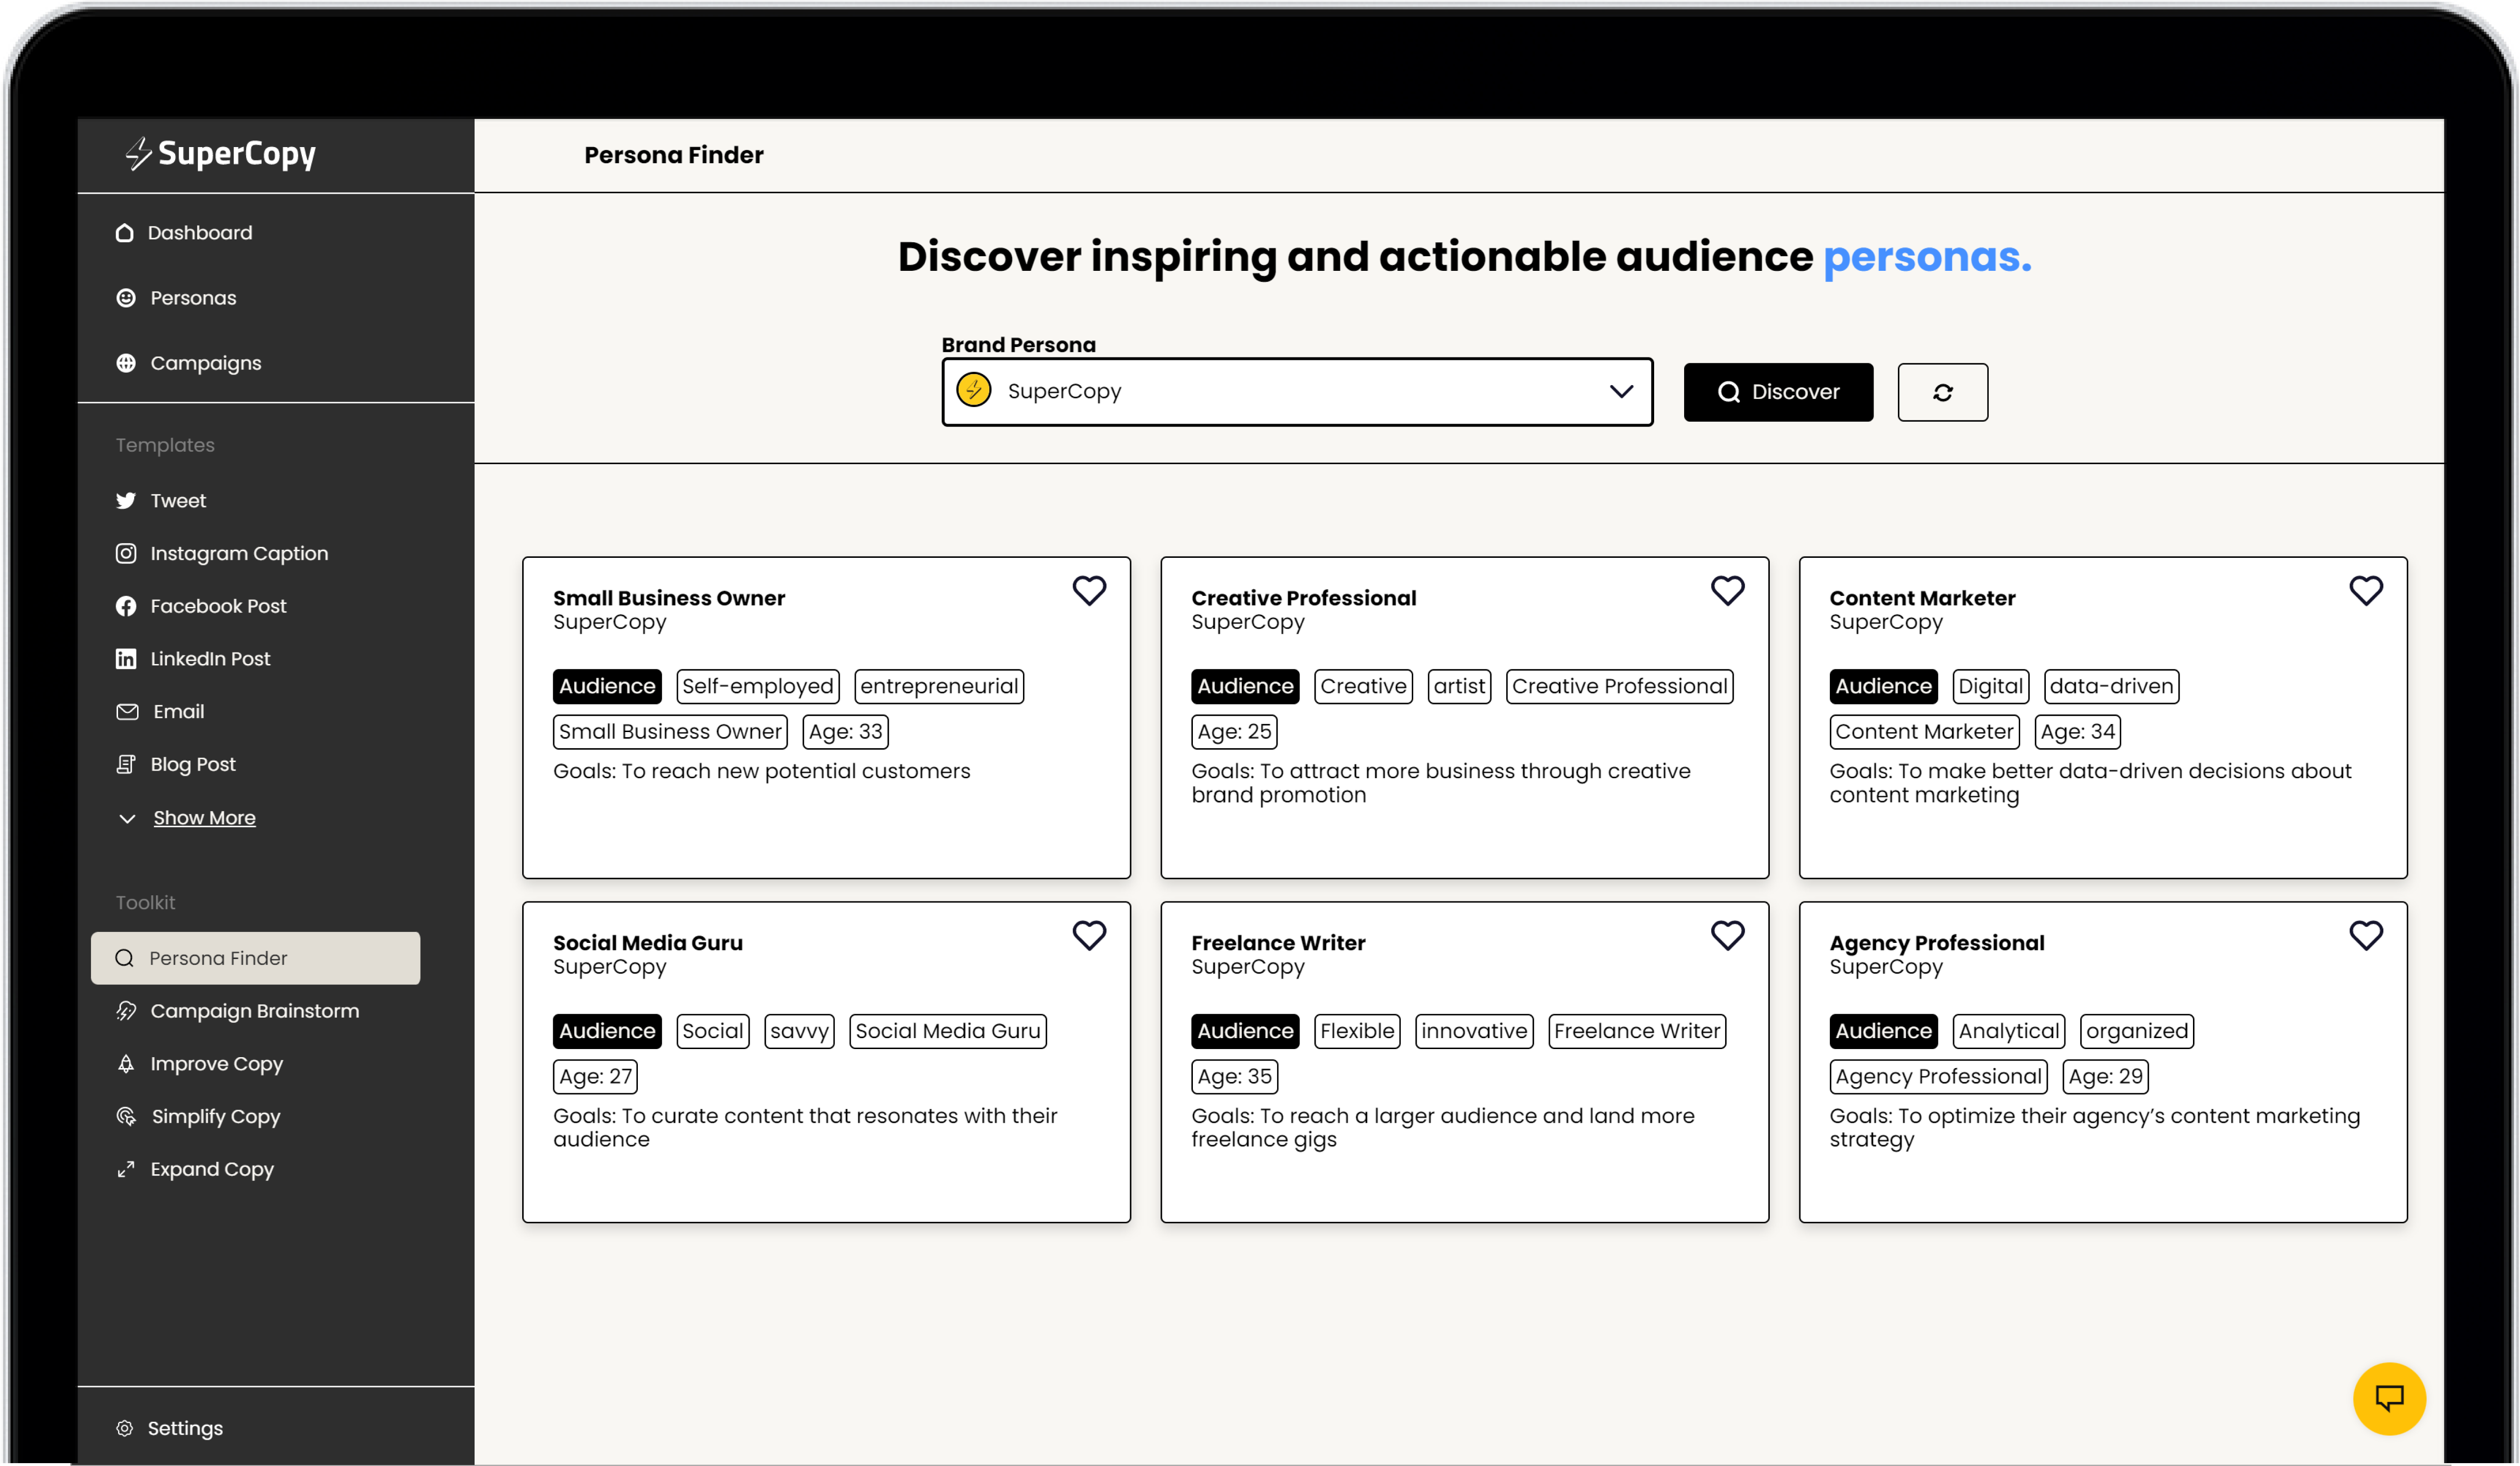
Task: Open the Campaigns section
Action: 205,362
